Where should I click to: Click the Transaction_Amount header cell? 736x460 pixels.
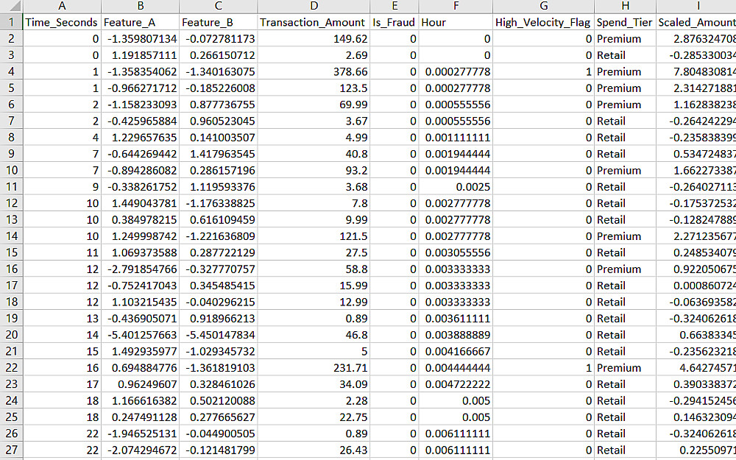tap(314, 23)
